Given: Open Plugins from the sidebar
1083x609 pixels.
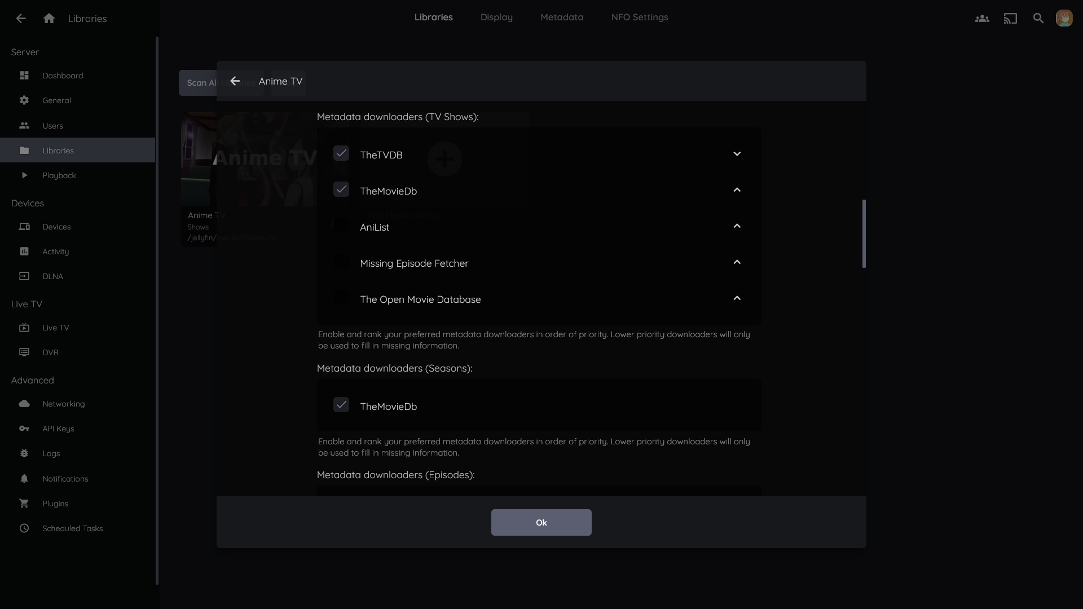Looking at the screenshot, I should tap(55, 504).
